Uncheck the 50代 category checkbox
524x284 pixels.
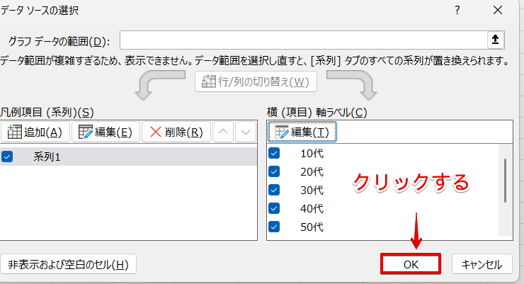(x=275, y=227)
